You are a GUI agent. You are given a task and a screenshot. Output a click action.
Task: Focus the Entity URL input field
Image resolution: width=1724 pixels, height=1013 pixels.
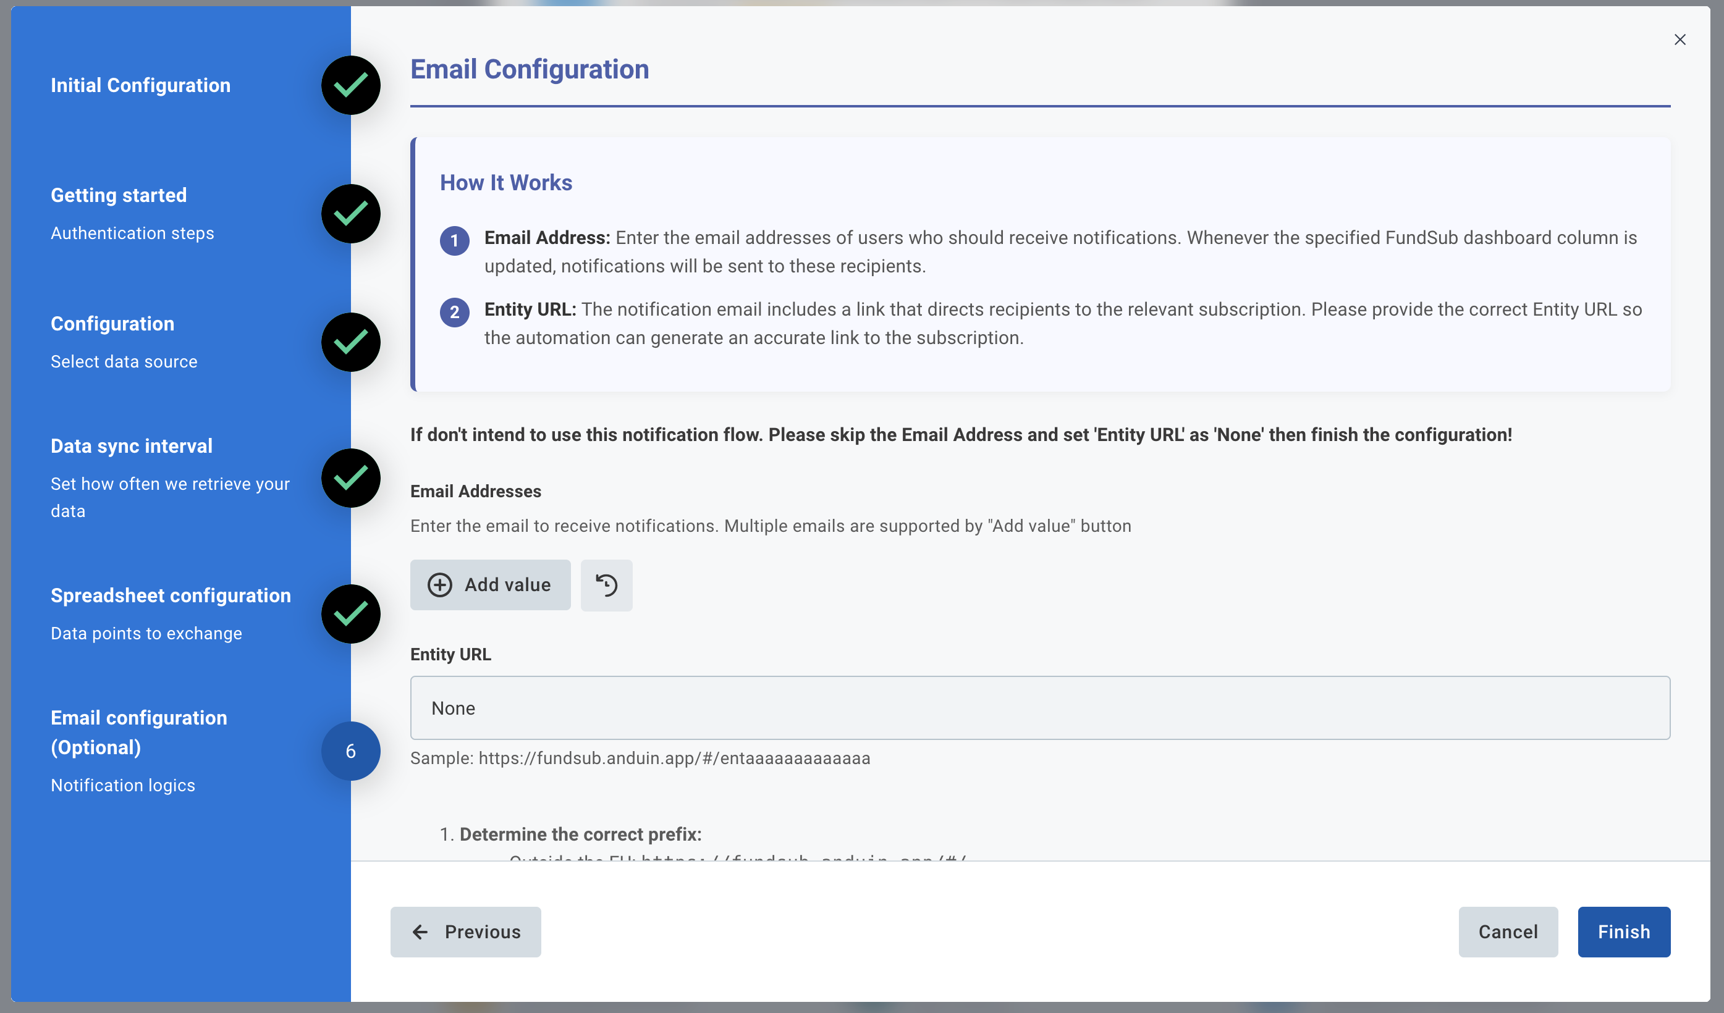[1039, 708]
